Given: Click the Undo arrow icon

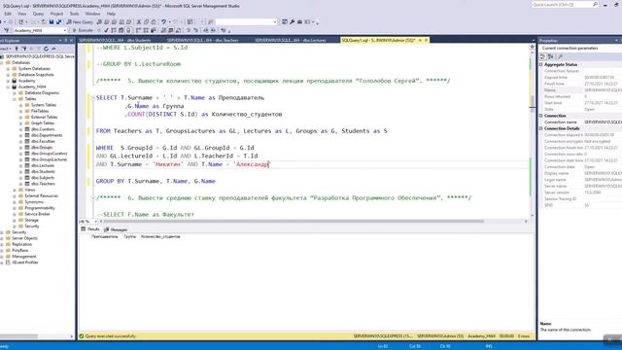Looking at the screenshot, I should (163, 21).
